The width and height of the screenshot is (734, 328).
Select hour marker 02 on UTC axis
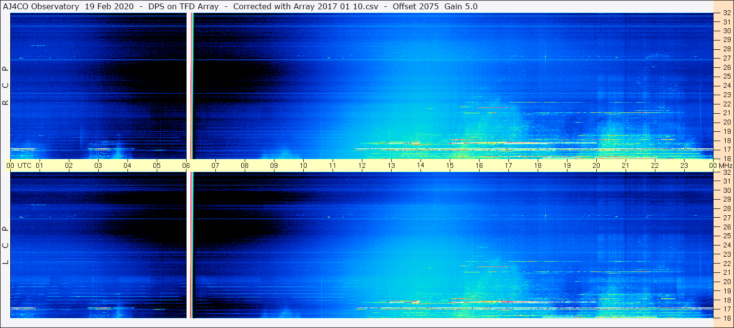[69, 165]
